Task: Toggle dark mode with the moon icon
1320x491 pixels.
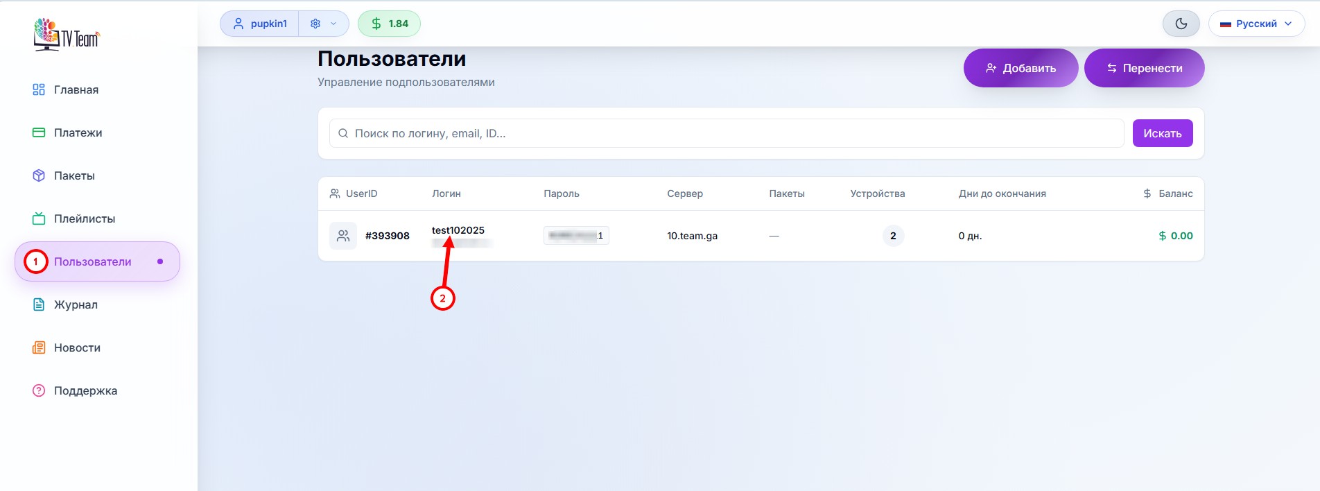Action: pos(1181,24)
